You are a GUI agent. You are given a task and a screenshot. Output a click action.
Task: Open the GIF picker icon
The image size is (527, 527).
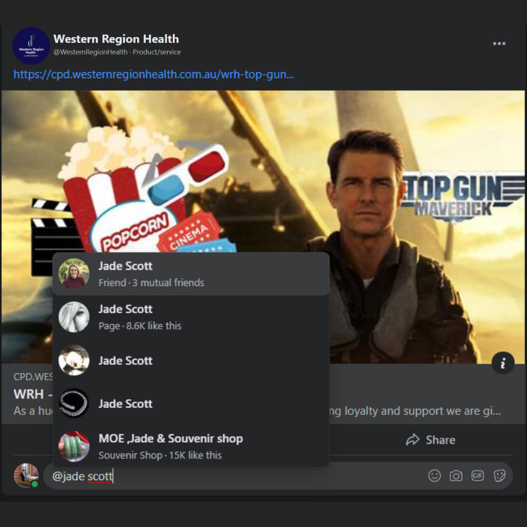tap(478, 476)
